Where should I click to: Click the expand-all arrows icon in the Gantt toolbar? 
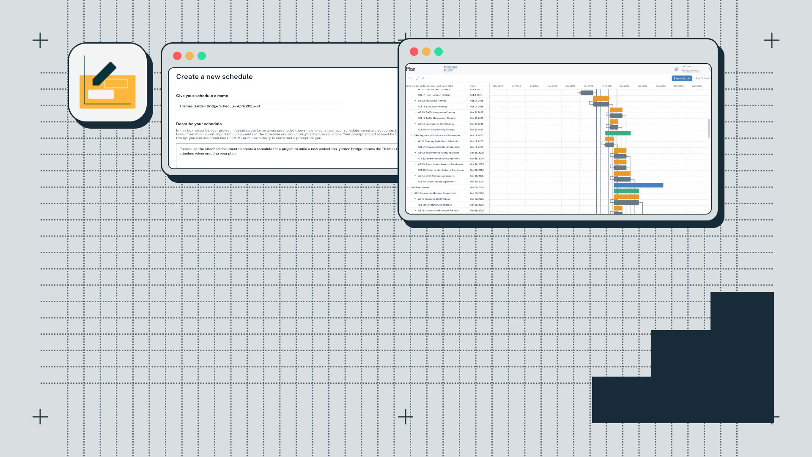(417, 78)
